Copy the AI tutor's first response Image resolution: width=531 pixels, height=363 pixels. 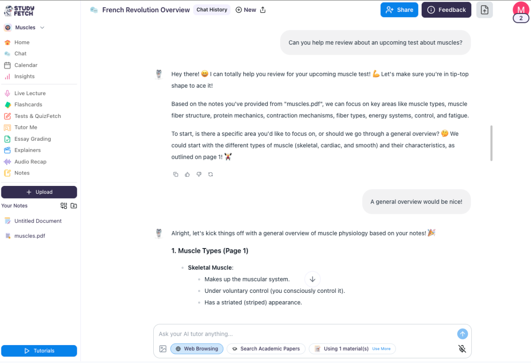click(x=176, y=174)
